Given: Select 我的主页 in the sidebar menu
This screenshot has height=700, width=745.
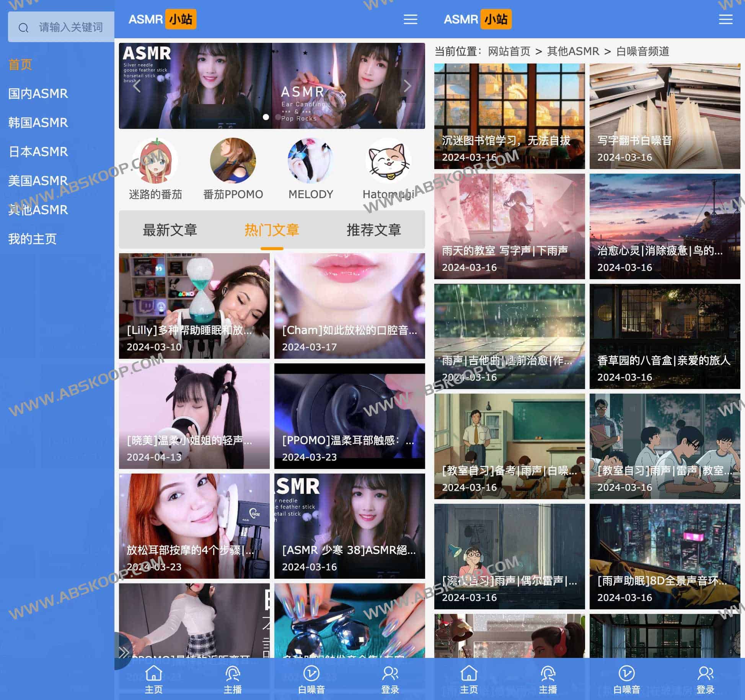Looking at the screenshot, I should (32, 239).
